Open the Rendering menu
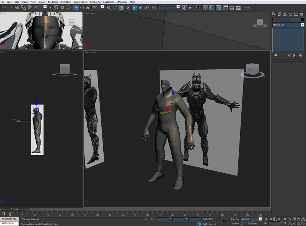The image size is (306, 226). pyautogui.click(x=95, y=2)
